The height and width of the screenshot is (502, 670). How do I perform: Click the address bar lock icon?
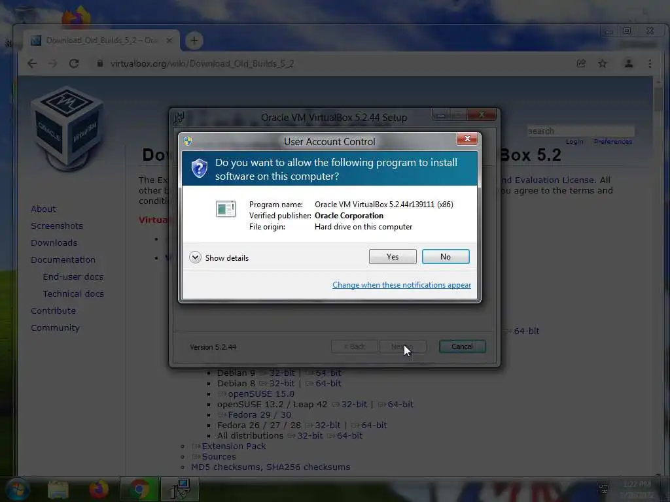100,63
